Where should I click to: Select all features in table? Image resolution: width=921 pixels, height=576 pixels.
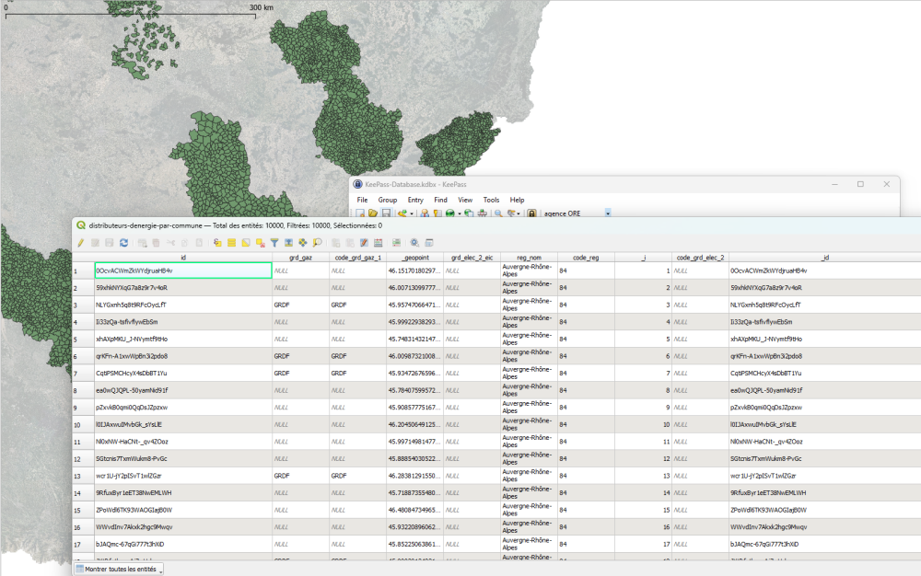pyautogui.click(x=232, y=243)
